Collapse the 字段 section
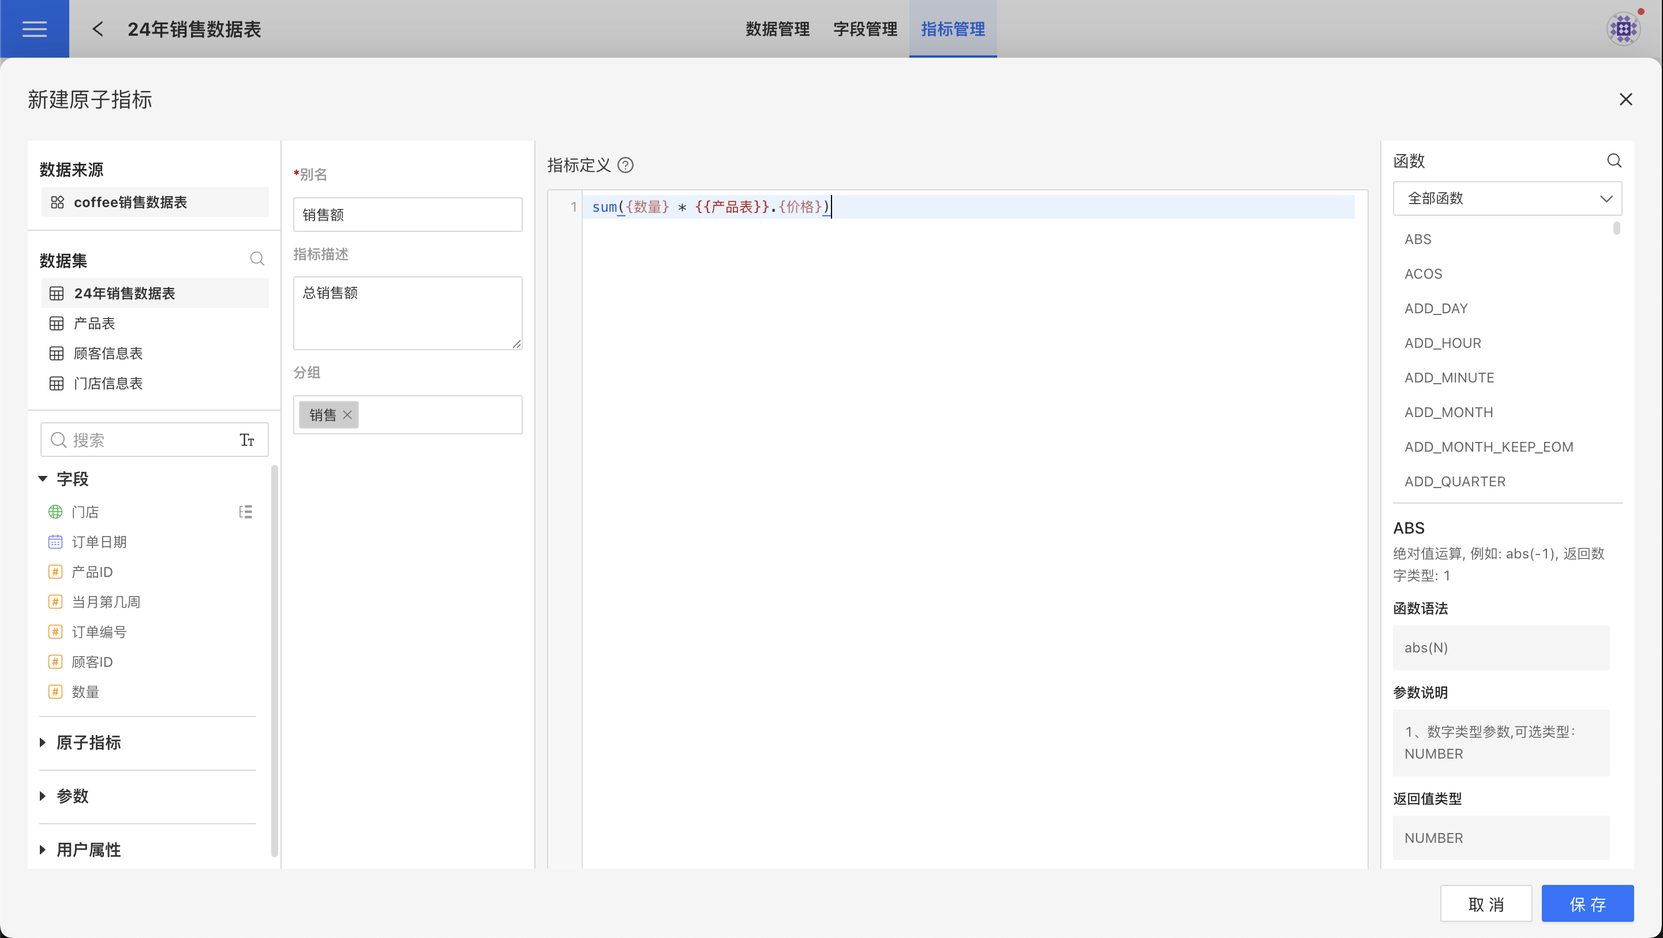The height and width of the screenshot is (938, 1663). (x=43, y=479)
